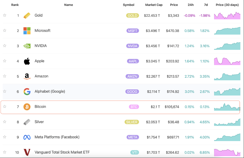Image resolution: width=244 pixels, height=158 pixels.
Task: Click Gold's -1.98% seven-day change
Action: tap(205, 16)
